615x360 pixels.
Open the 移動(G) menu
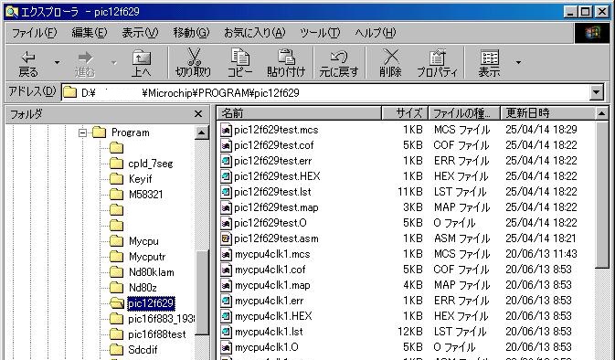point(191,33)
